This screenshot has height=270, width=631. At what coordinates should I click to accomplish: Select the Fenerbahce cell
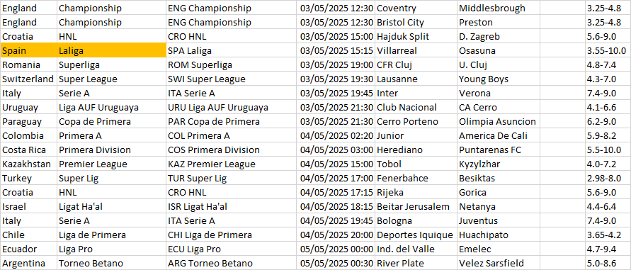[416, 178]
